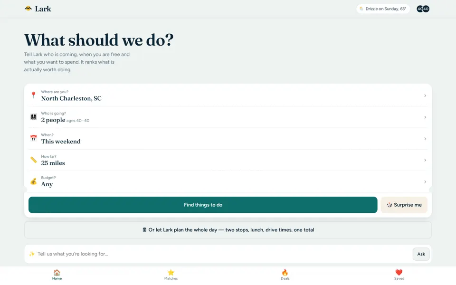This screenshot has height=285, width=456.
Task: Click the What should we do? heading
Action: click(99, 40)
